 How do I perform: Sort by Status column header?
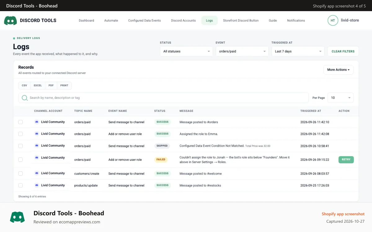[x=160, y=111]
